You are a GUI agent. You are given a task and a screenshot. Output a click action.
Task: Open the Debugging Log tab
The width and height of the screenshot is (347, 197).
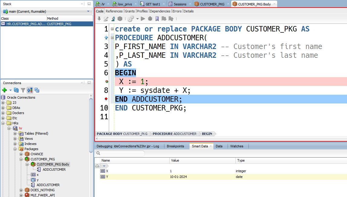(128, 146)
